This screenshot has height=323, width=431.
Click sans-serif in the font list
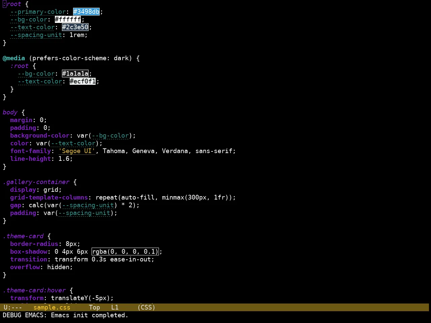[214, 151]
